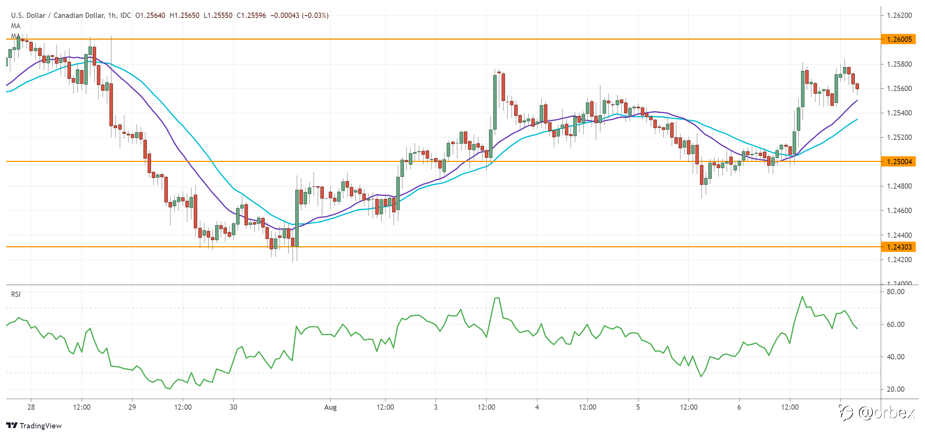Image resolution: width=925 pixels, height=436 pixels.
Task: Click the 4 date label on time axis
Action: pyautogui.click(x=537, y=407)
